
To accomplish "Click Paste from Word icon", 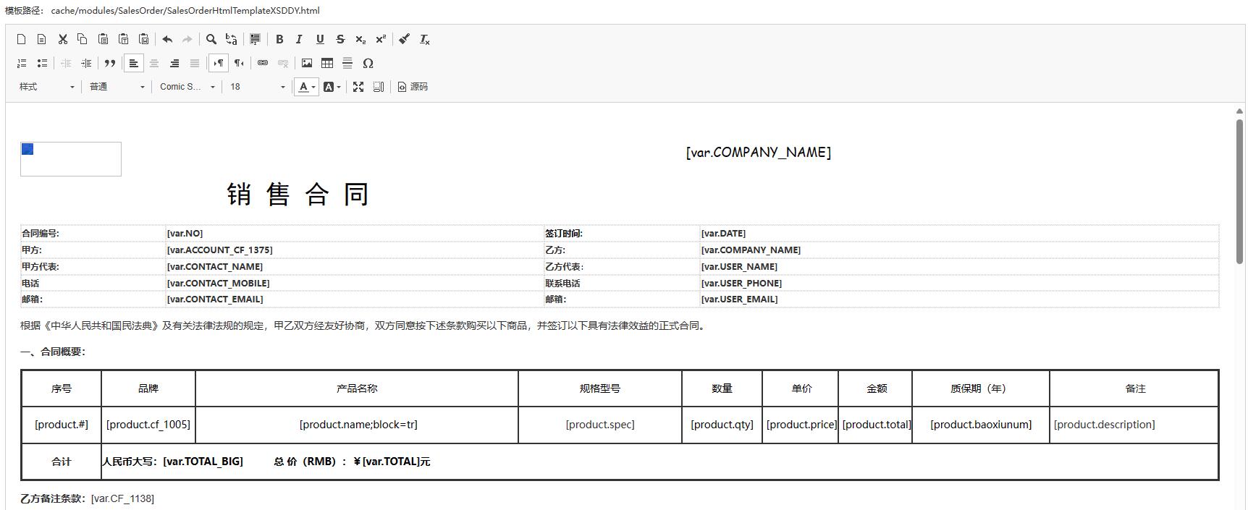I will click(x=144, y=39).
